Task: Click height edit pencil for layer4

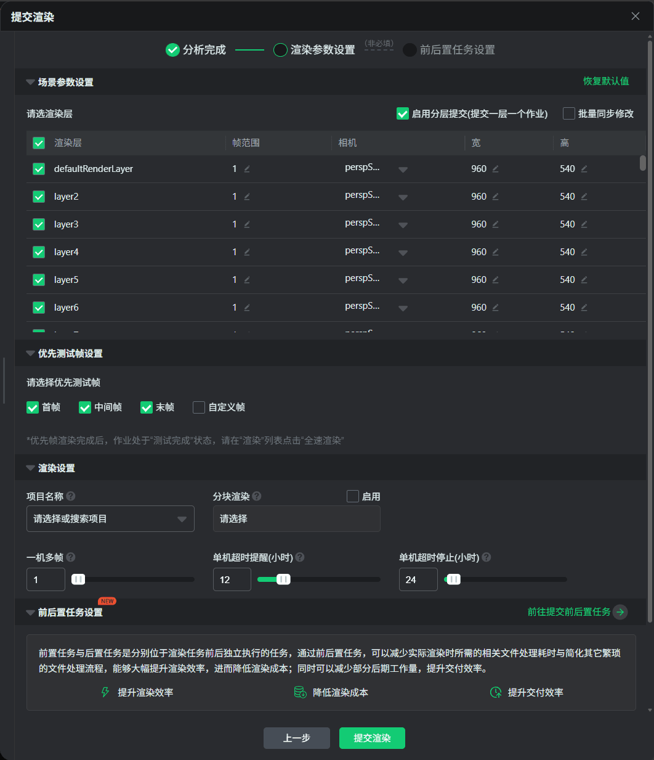Action: tap(584, 252)
